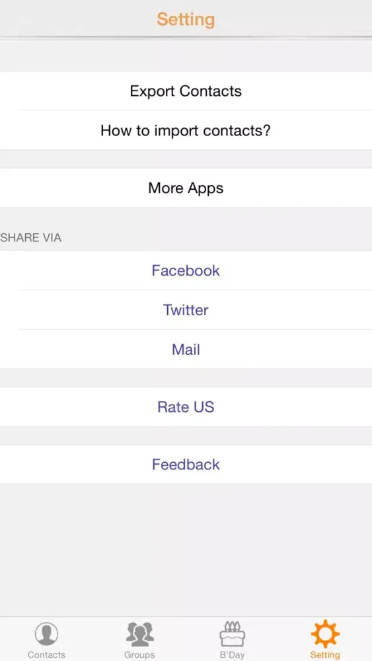Select the birthday cake icon

(232, 634)
